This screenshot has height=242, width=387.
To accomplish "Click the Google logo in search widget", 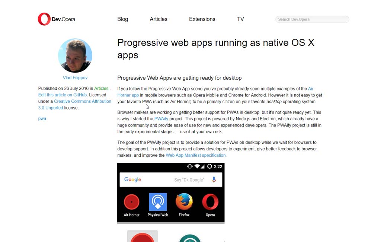I will pos(132,180).
